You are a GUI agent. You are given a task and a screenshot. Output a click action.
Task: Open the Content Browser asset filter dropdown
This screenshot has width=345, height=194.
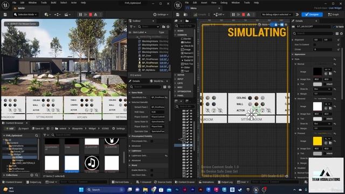[x=45, y=135]
